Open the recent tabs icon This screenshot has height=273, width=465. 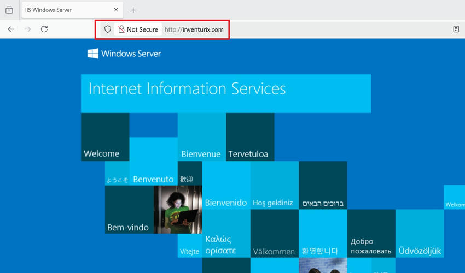pos(9,10)
